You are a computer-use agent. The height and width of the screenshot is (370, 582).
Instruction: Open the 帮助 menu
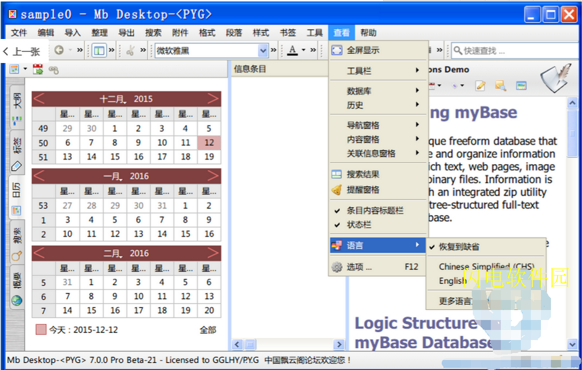(x=368, y=32)
